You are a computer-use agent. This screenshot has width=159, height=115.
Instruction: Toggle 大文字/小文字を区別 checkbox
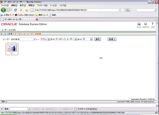(76, 109)
